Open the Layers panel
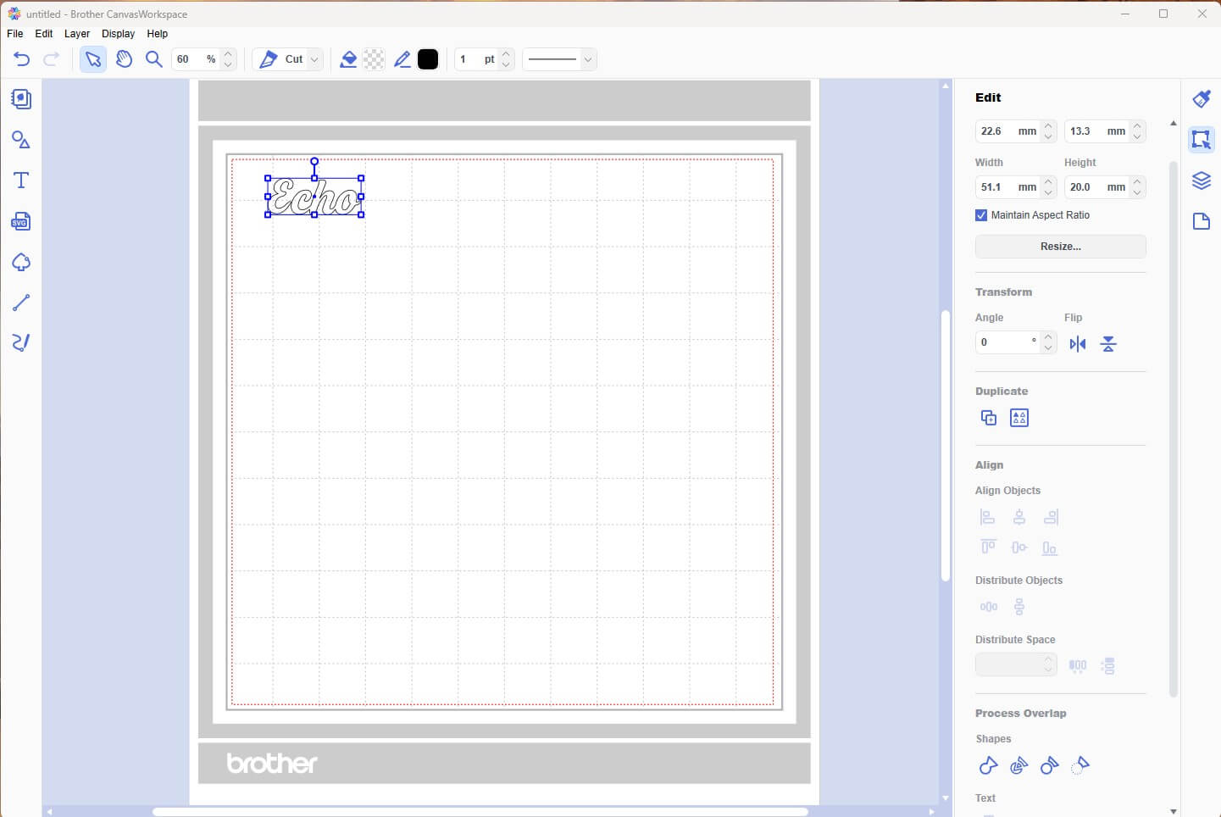The width and height of the screenshot is (1221, 817). pyautogui.click(x=1202, y=181)
